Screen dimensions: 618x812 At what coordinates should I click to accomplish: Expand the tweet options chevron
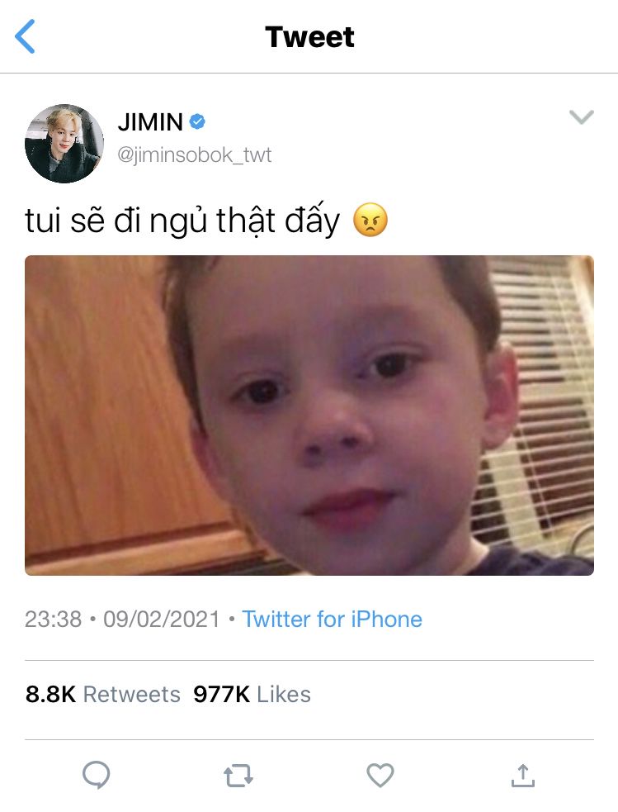tap(581, 117)
